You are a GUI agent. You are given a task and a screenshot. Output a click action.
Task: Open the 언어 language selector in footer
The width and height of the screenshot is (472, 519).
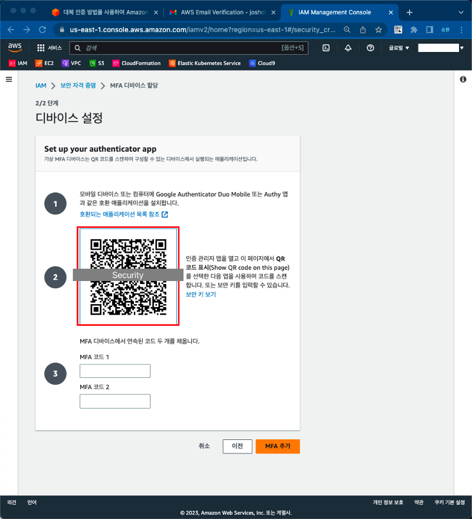pos(32,502)
